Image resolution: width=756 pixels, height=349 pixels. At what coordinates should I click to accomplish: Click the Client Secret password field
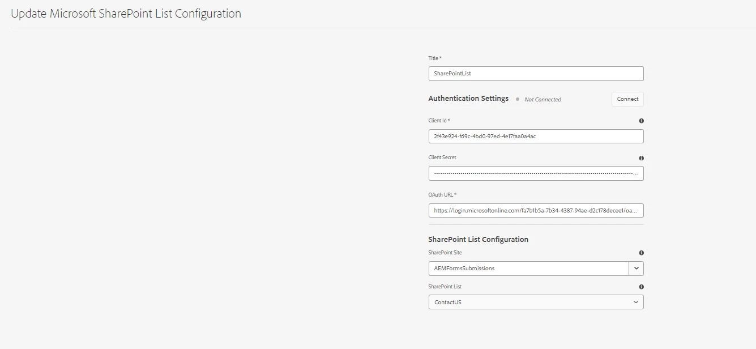(x=536, y=173)
